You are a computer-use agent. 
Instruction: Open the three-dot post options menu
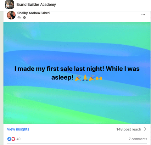(x=143, y=15)
